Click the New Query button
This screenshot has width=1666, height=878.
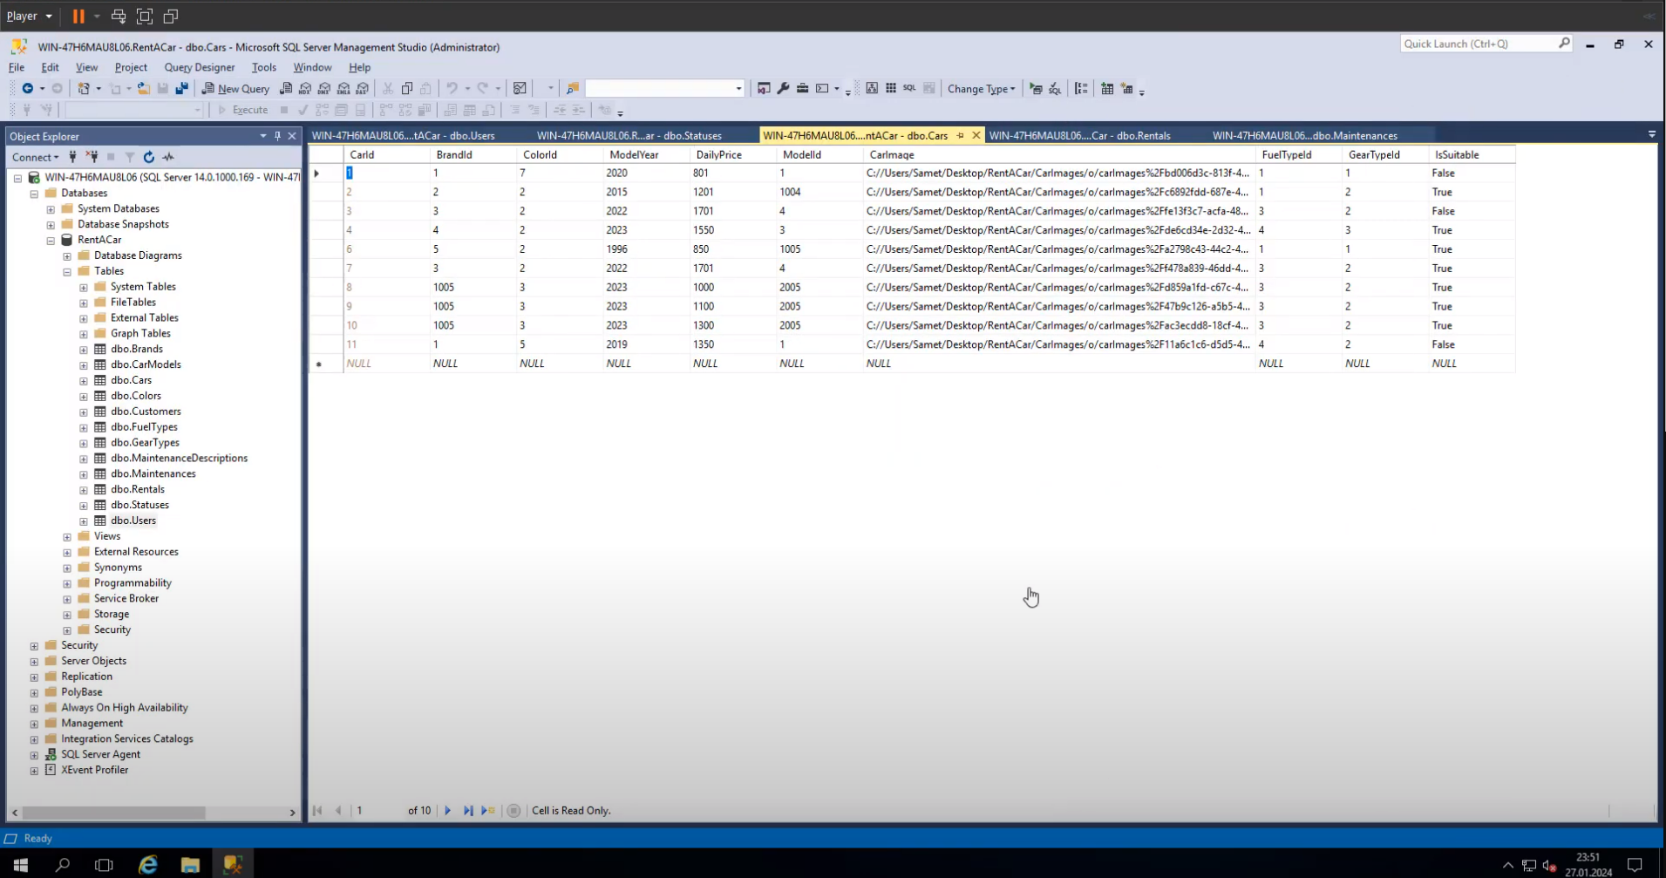click(235, 88)
